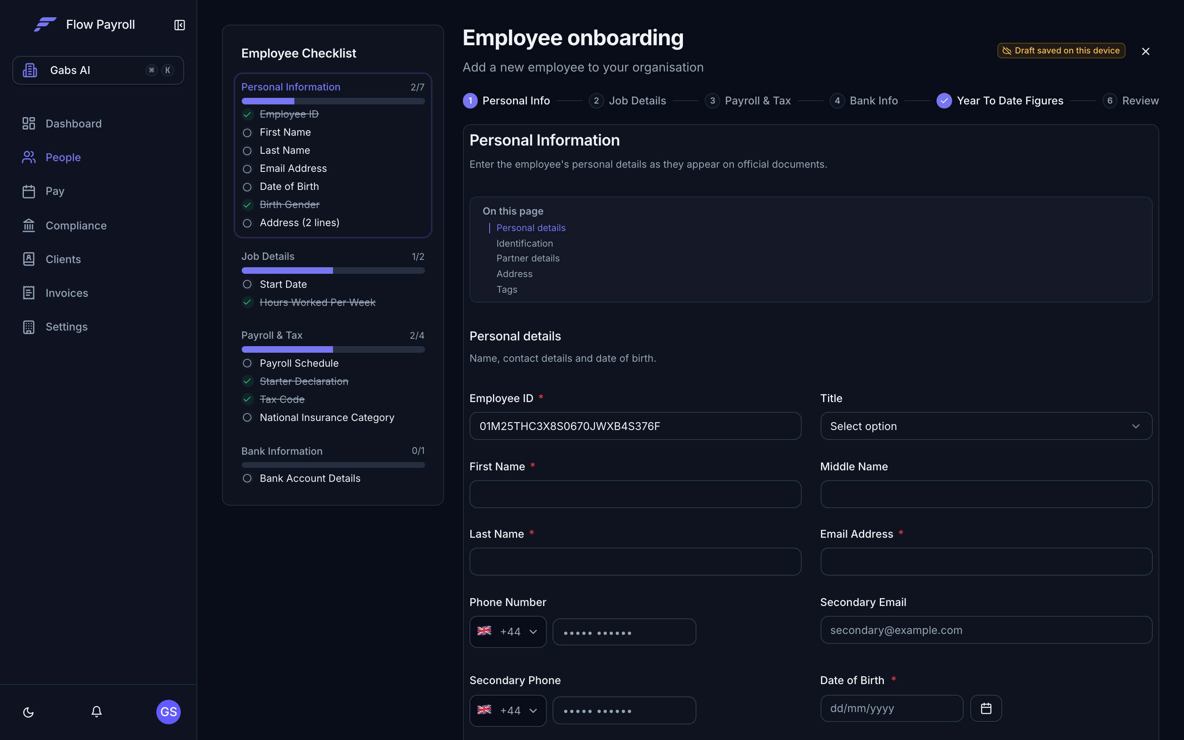Viewport: 1184px width, 740px height.
Task: Select Bank Account Details checklist circle
Action: point(247,478)
